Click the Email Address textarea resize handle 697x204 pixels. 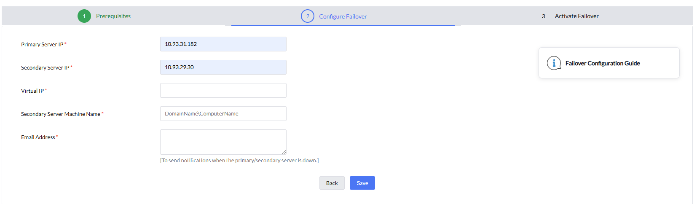click(284, 152)
